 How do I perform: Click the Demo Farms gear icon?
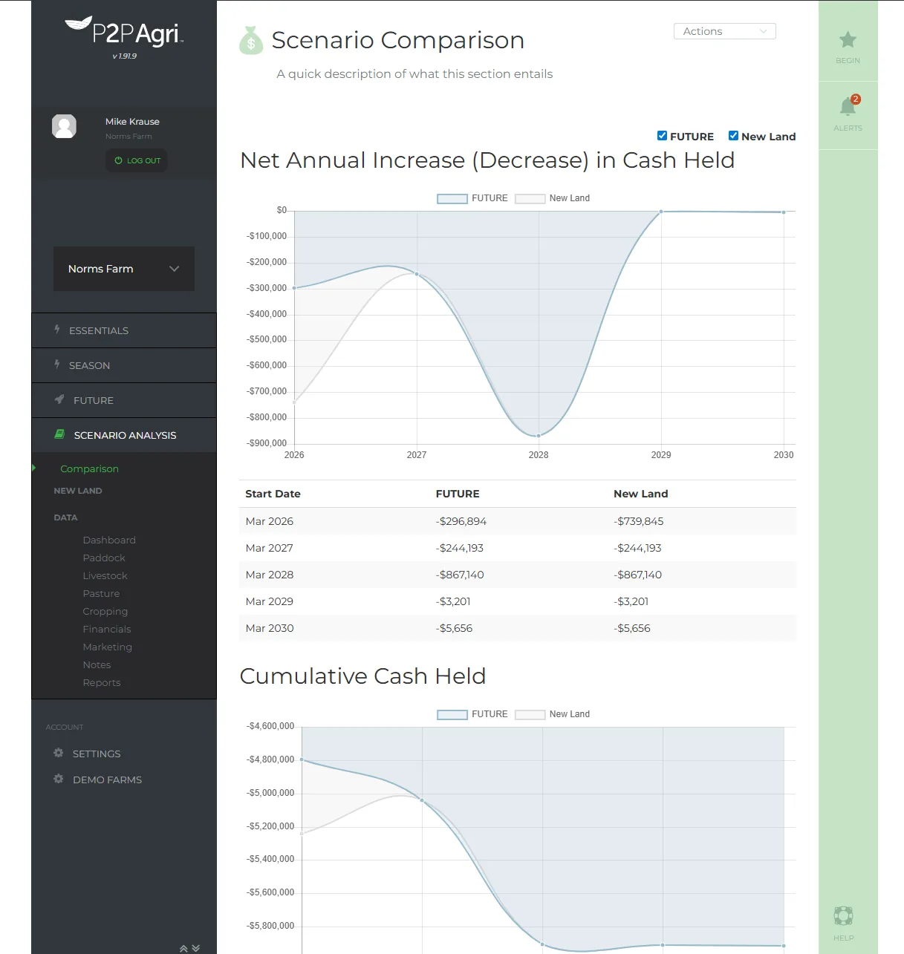coord(59,779)
